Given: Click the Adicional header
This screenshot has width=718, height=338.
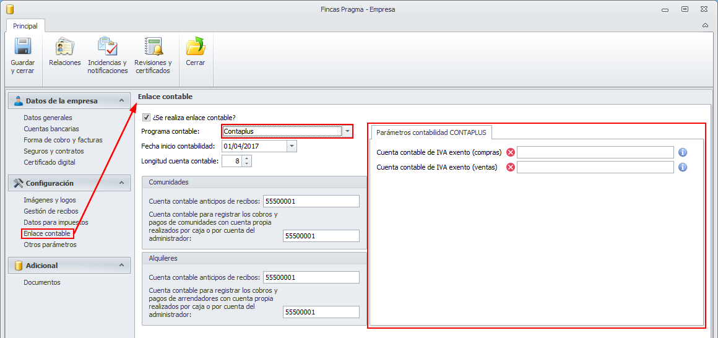Looking at the screenshot, I should 69,265.
